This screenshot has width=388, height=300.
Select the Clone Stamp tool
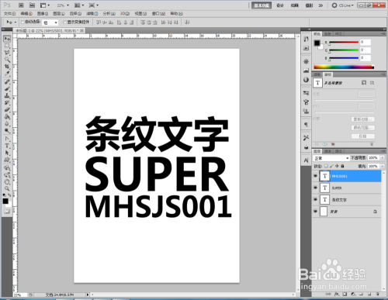pyautogui.click(x=7, y=95)
